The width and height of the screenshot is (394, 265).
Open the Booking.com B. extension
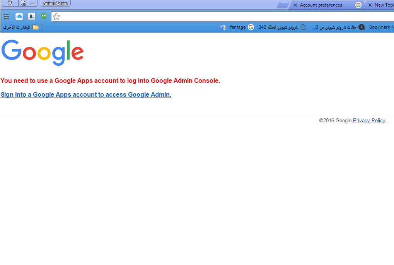click(31, 17)
